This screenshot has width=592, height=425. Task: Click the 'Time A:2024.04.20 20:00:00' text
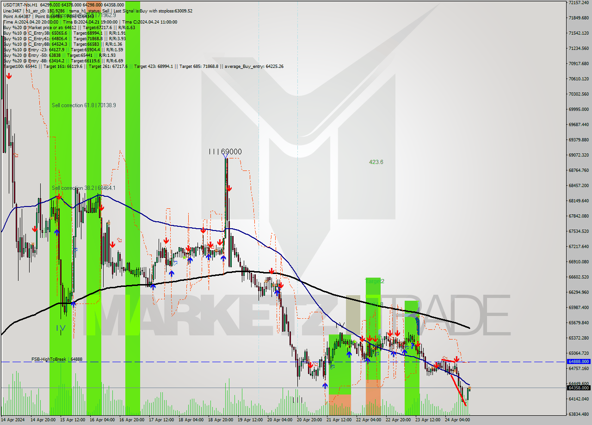[31, 22]
